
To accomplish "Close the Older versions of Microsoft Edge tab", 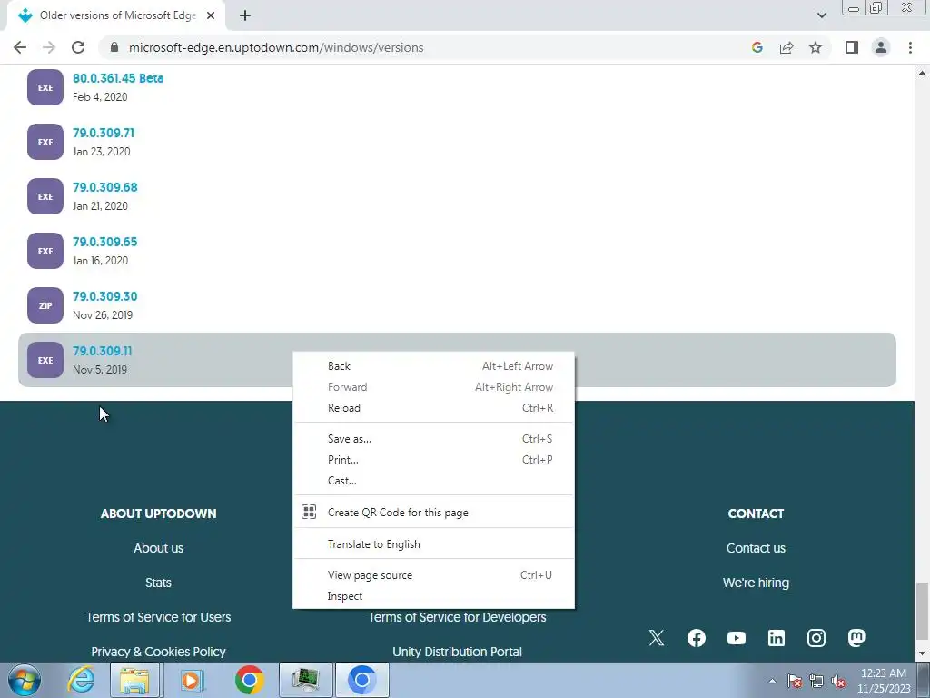I will click(211, 15).
